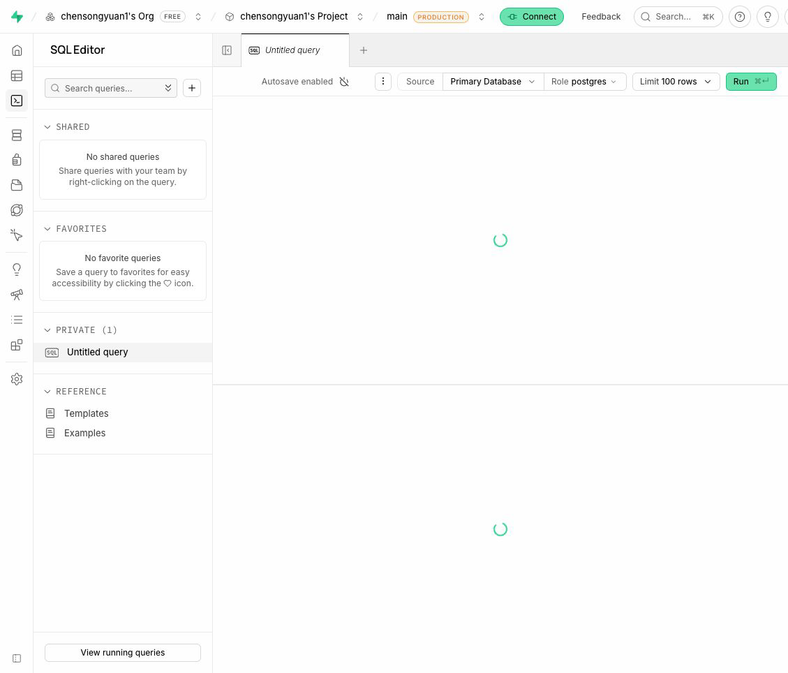This screenshot has width=788, height=673.
Task: Open Project Settings gear icon
Action: (x=17, y=379)
